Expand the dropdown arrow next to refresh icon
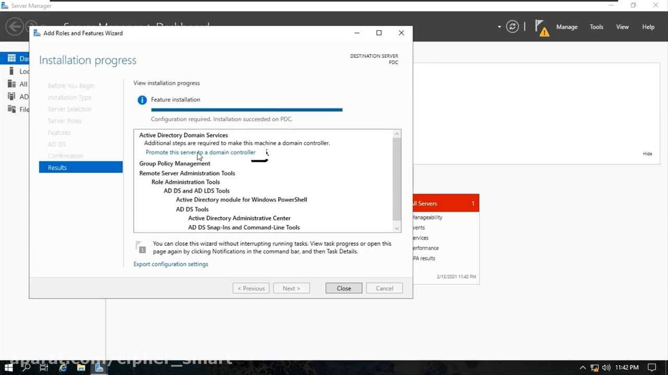 pyautogui.click(x=499, y=27)
